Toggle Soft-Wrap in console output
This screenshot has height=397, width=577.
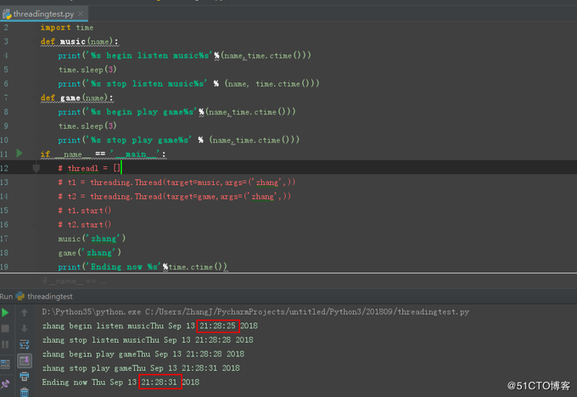click(x=25, y=344)
